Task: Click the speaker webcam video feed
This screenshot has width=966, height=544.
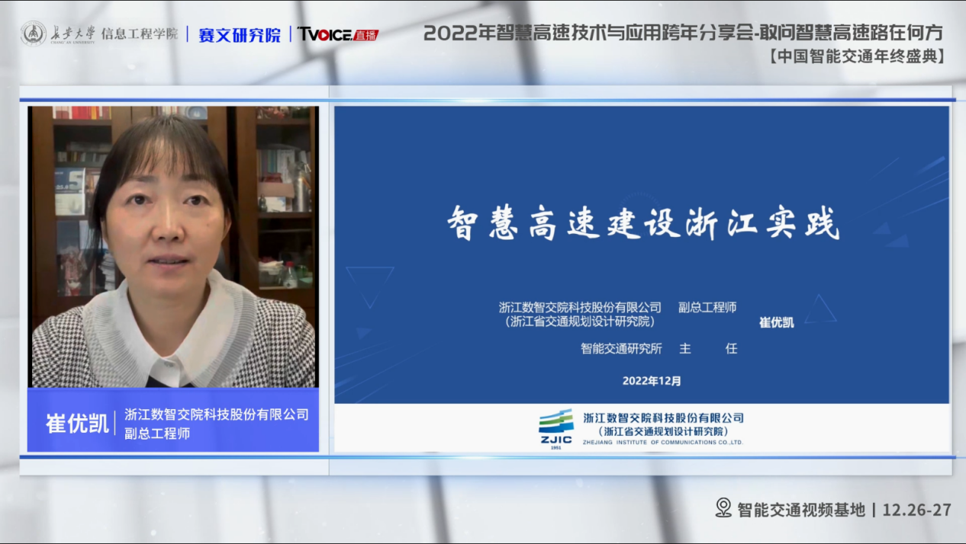Action: (173, 246)
